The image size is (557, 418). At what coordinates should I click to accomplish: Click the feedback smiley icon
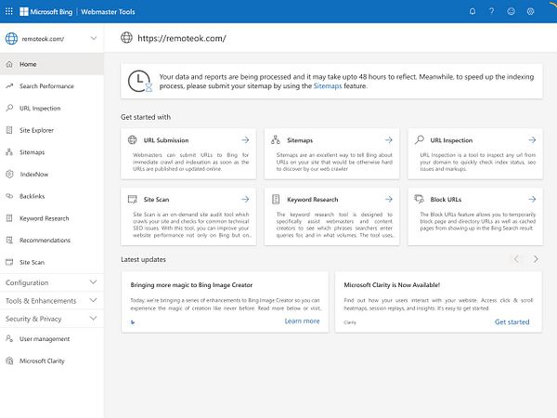click(x=511, y=11)
